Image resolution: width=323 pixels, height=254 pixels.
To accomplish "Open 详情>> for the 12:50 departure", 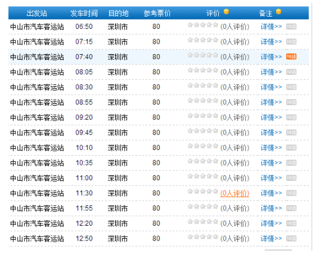I will [271, 239].
